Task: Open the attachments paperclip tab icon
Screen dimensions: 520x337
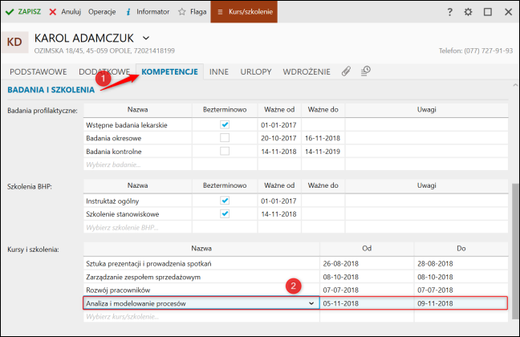Action: [346, 71]
